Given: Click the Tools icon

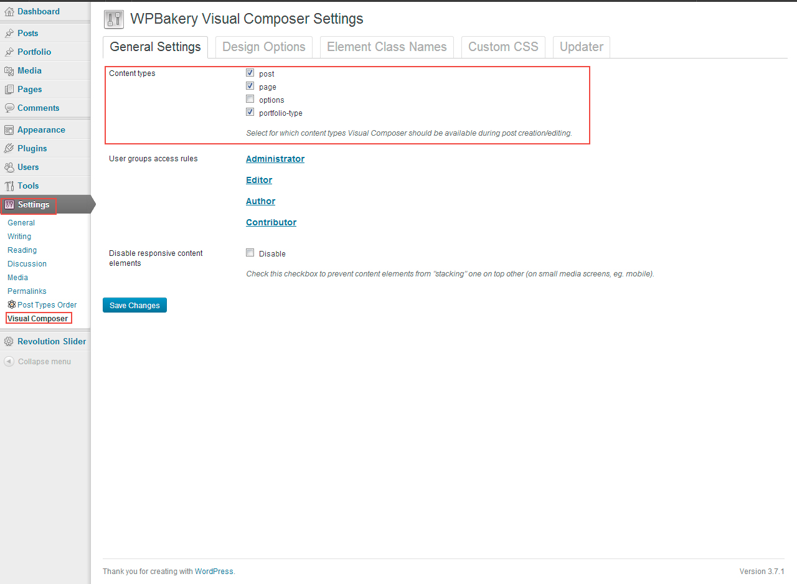Looking at the screenshot, I should coord(9,186).
